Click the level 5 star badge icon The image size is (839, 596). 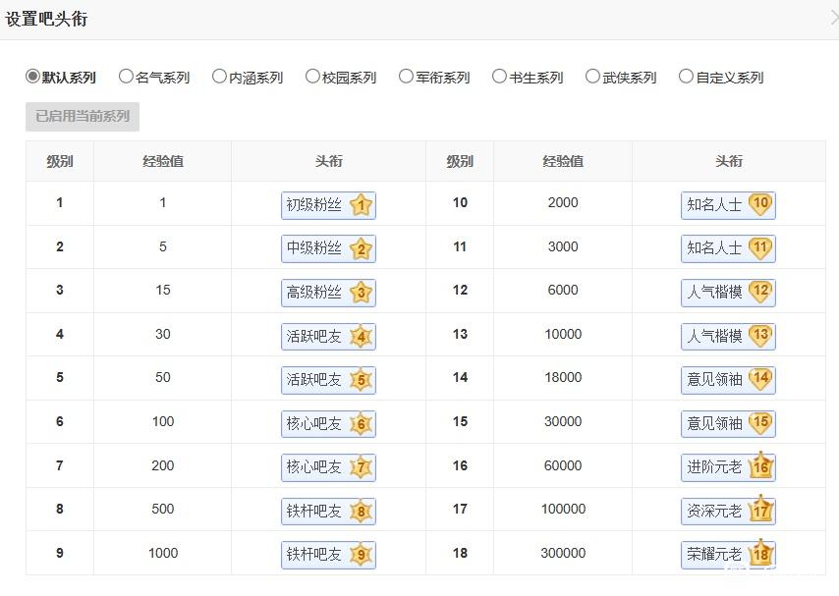[362, 380]
